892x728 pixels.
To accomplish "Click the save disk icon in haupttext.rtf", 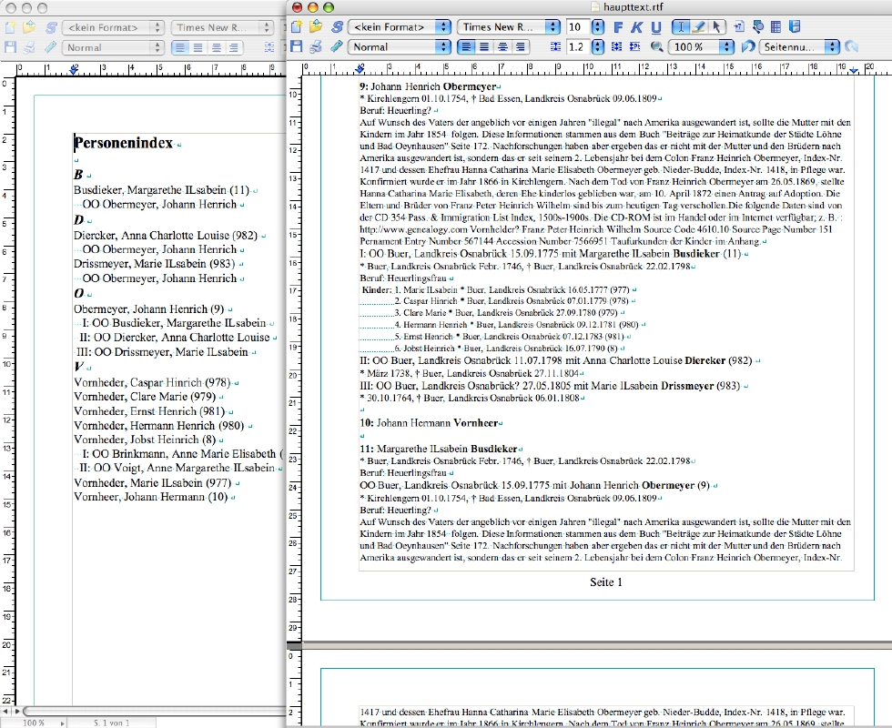I will tap(296, 46).
